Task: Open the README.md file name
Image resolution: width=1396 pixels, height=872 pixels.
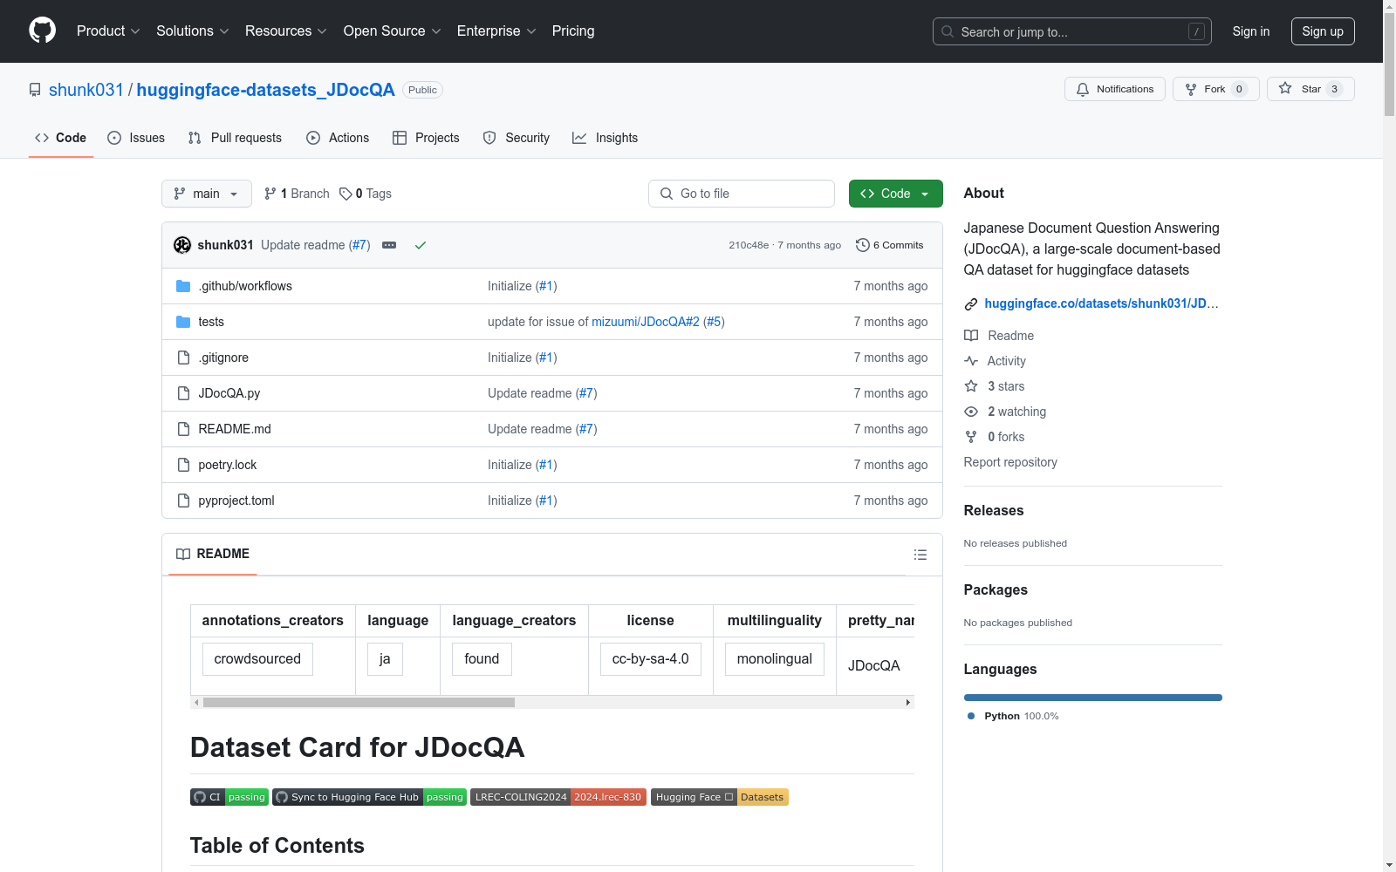Action: click(235, 429)
